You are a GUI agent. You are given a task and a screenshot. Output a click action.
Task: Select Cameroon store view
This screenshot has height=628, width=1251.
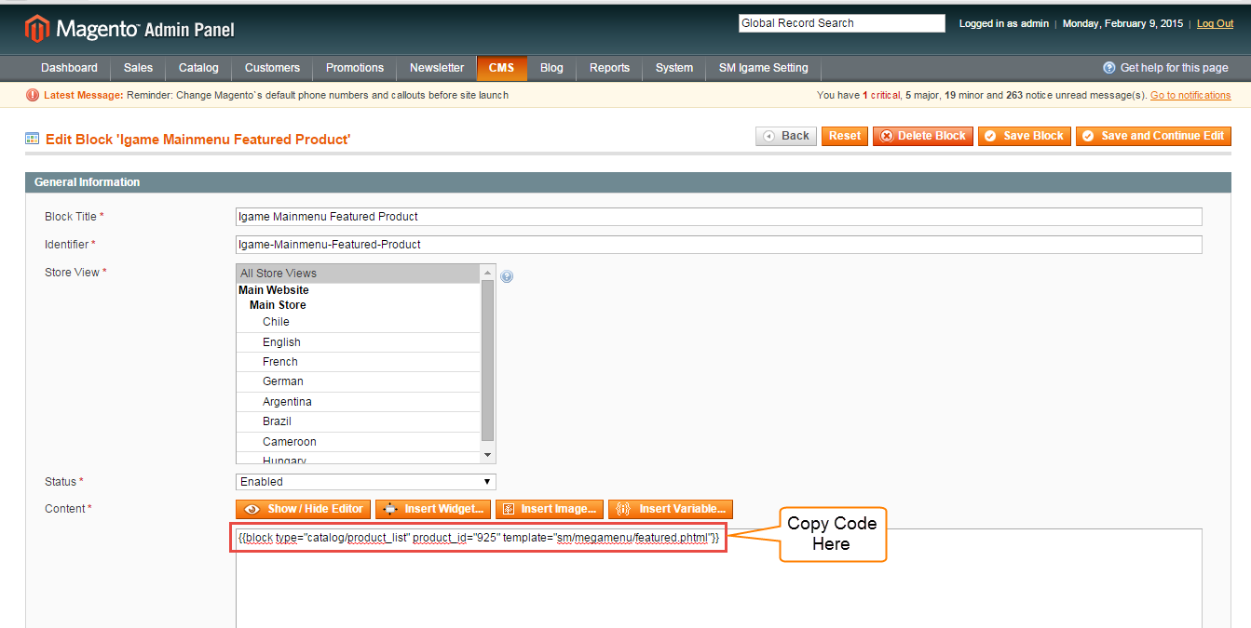click(x=359, y=442)
